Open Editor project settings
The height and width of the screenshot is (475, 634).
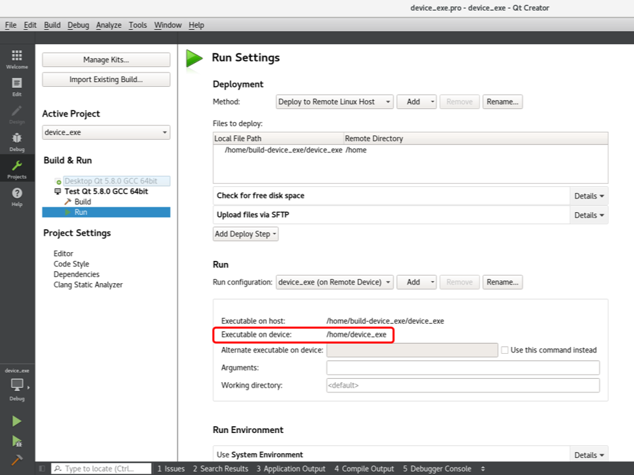64,253
